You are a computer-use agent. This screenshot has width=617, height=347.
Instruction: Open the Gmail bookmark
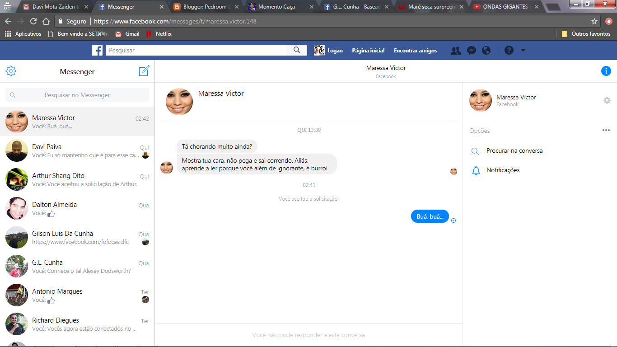click(127, 34)
